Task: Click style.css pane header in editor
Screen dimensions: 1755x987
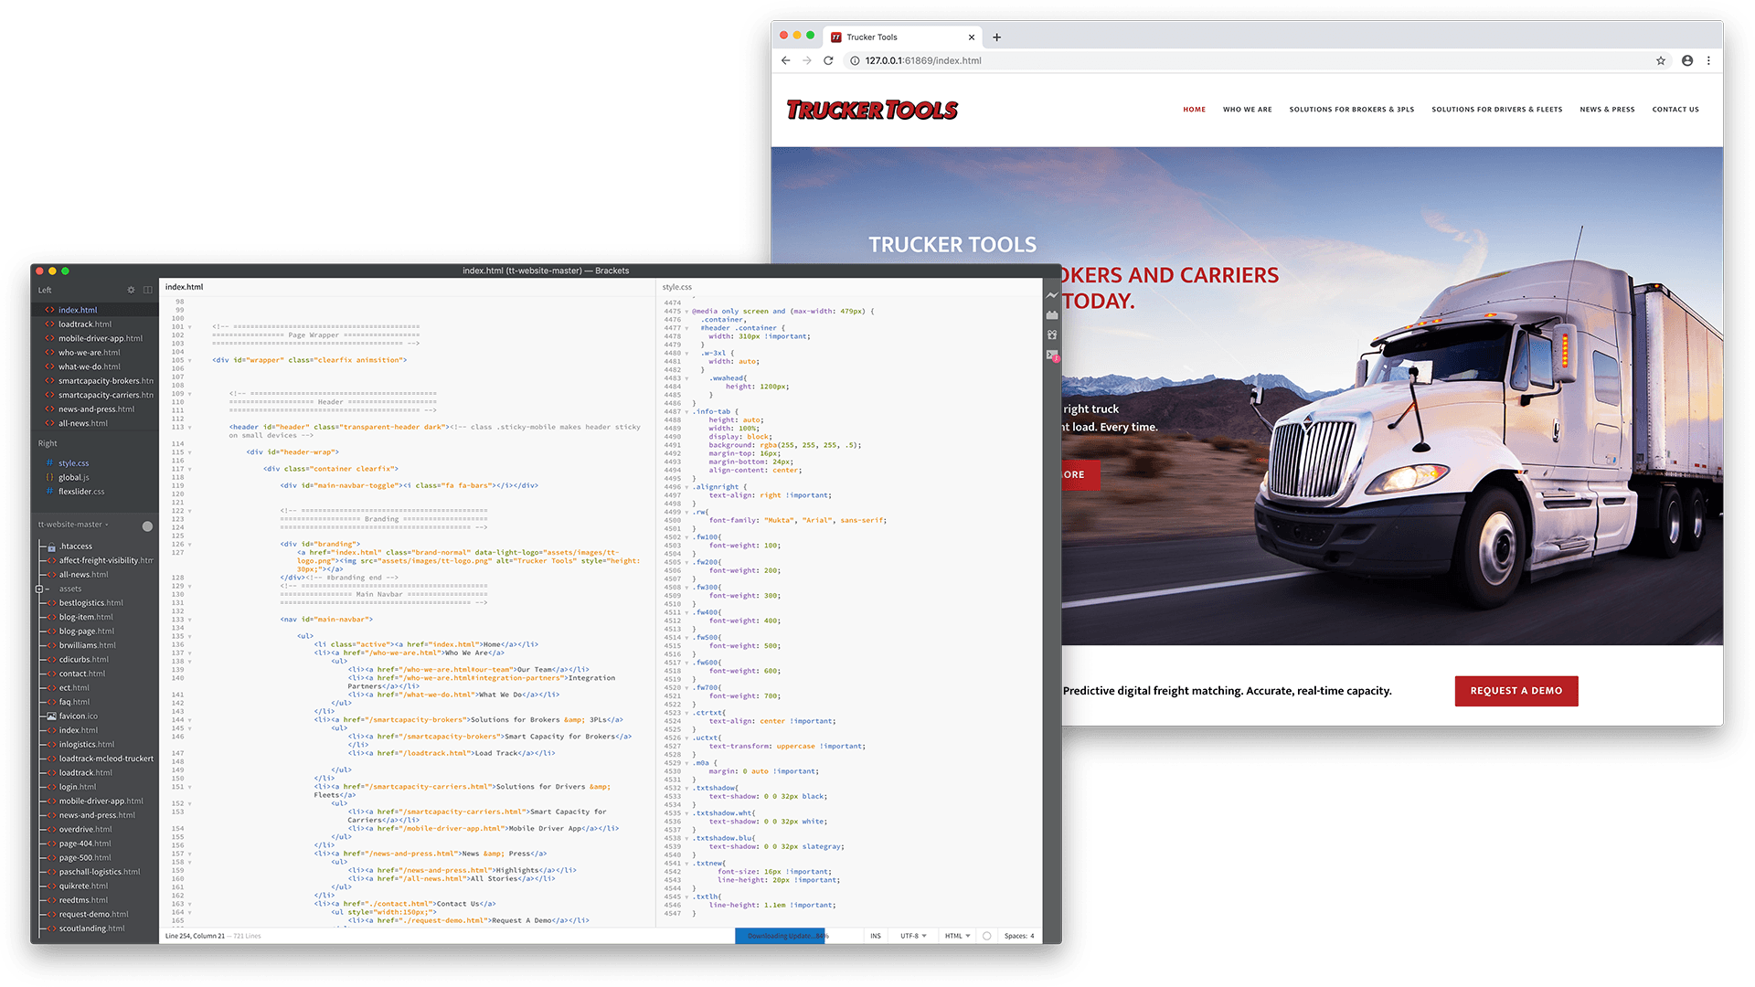Action: [x=676, y=287]
